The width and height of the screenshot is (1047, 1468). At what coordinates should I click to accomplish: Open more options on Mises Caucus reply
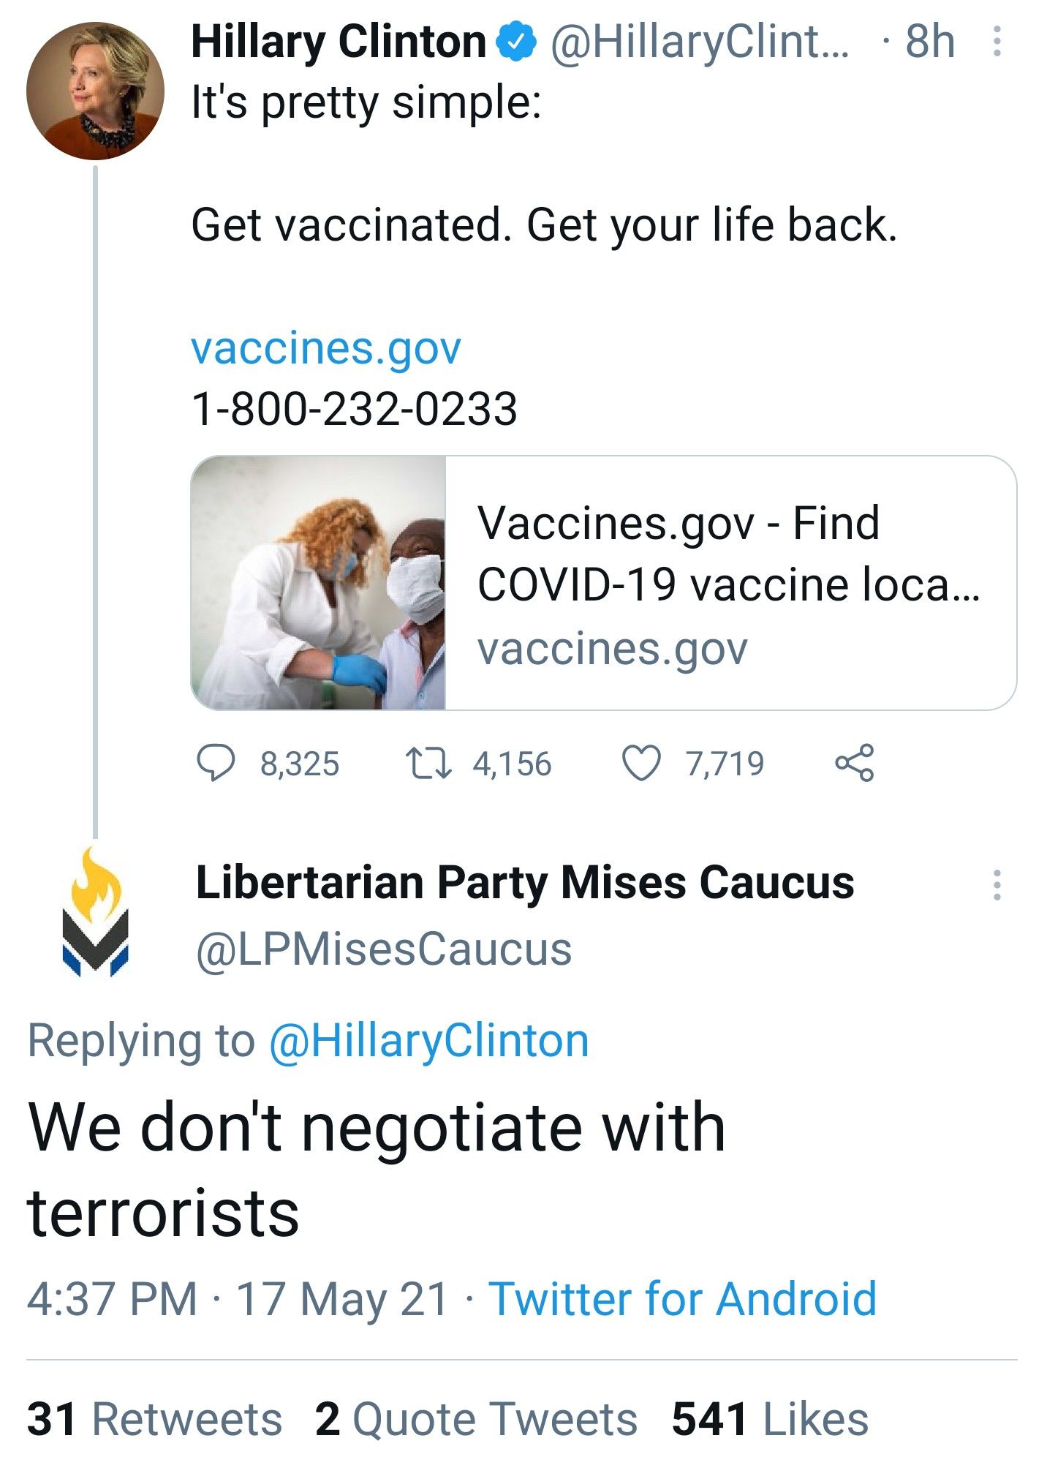pyautogui.click(x=996, y=884)
